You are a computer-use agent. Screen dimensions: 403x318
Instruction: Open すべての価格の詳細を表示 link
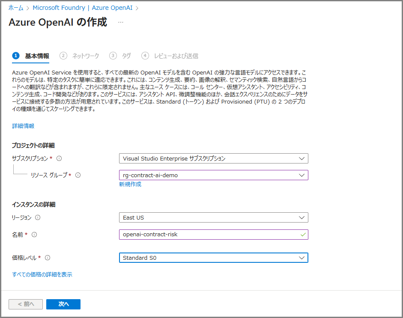pos(42,274)
